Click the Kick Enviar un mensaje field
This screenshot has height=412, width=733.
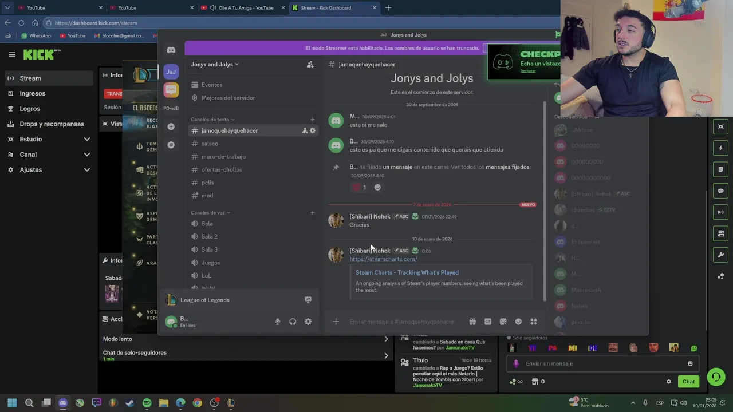[601, 363]
